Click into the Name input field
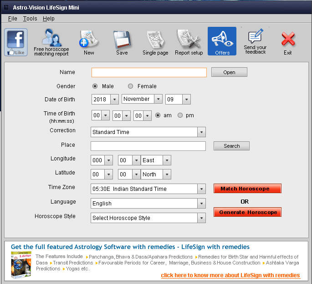Viewport: 312px width, 284px height. point(149,73)
